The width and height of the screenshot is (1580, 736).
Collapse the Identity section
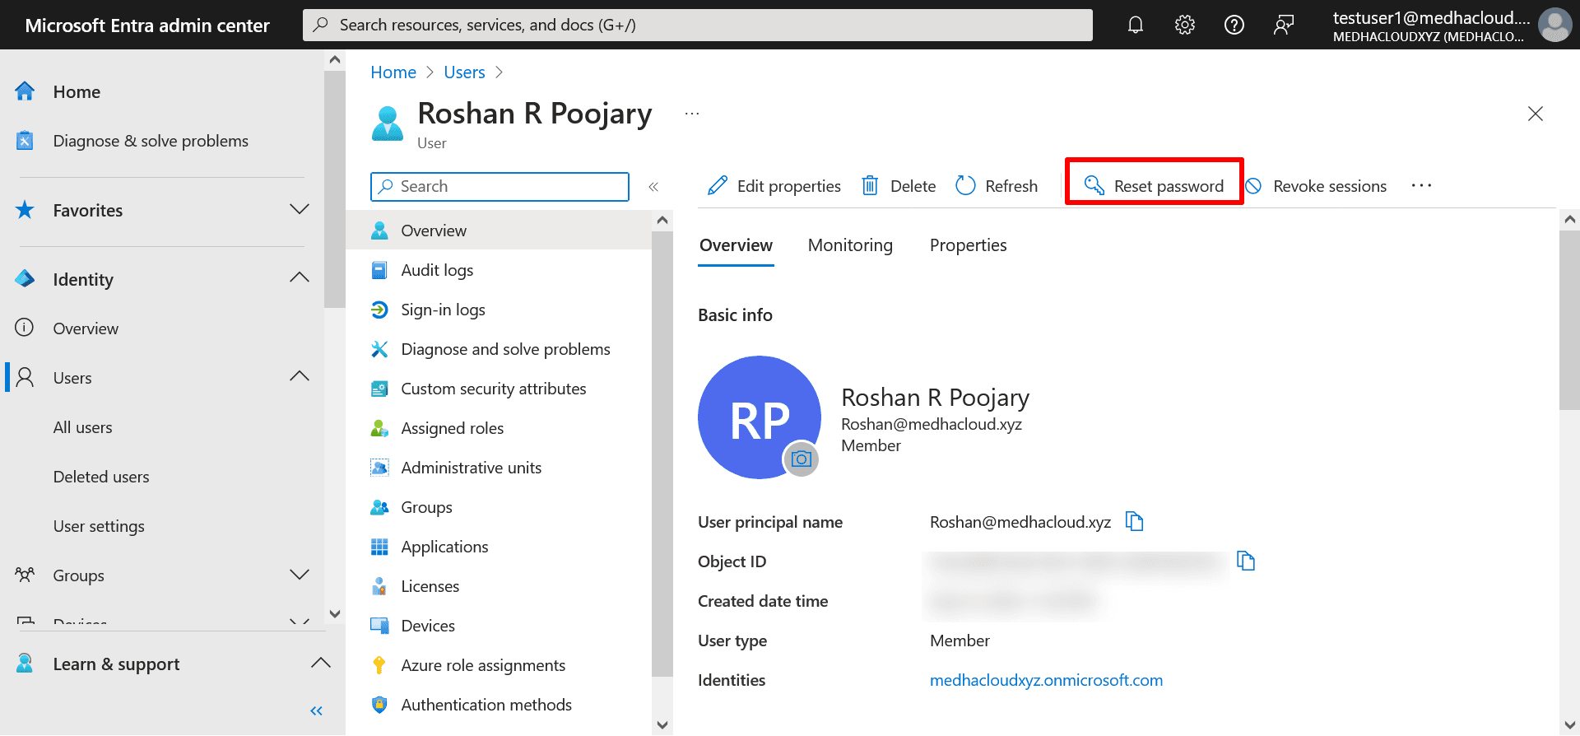click(300, 279)
